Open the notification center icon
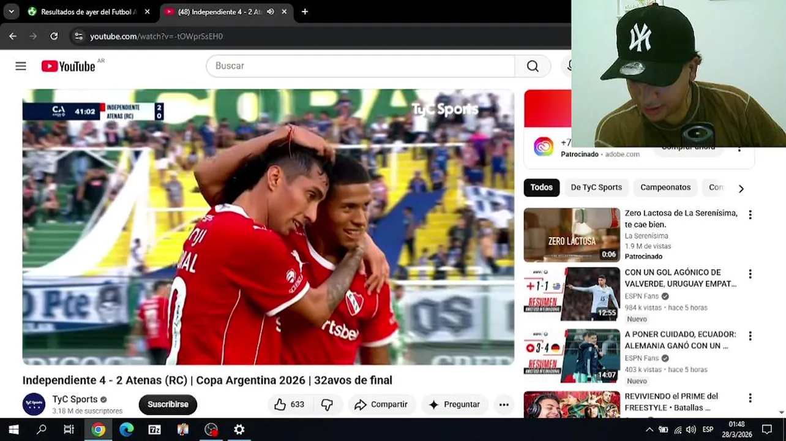This screenshot has width=786, height=441. pyautogui.click(x=767, y=429)
